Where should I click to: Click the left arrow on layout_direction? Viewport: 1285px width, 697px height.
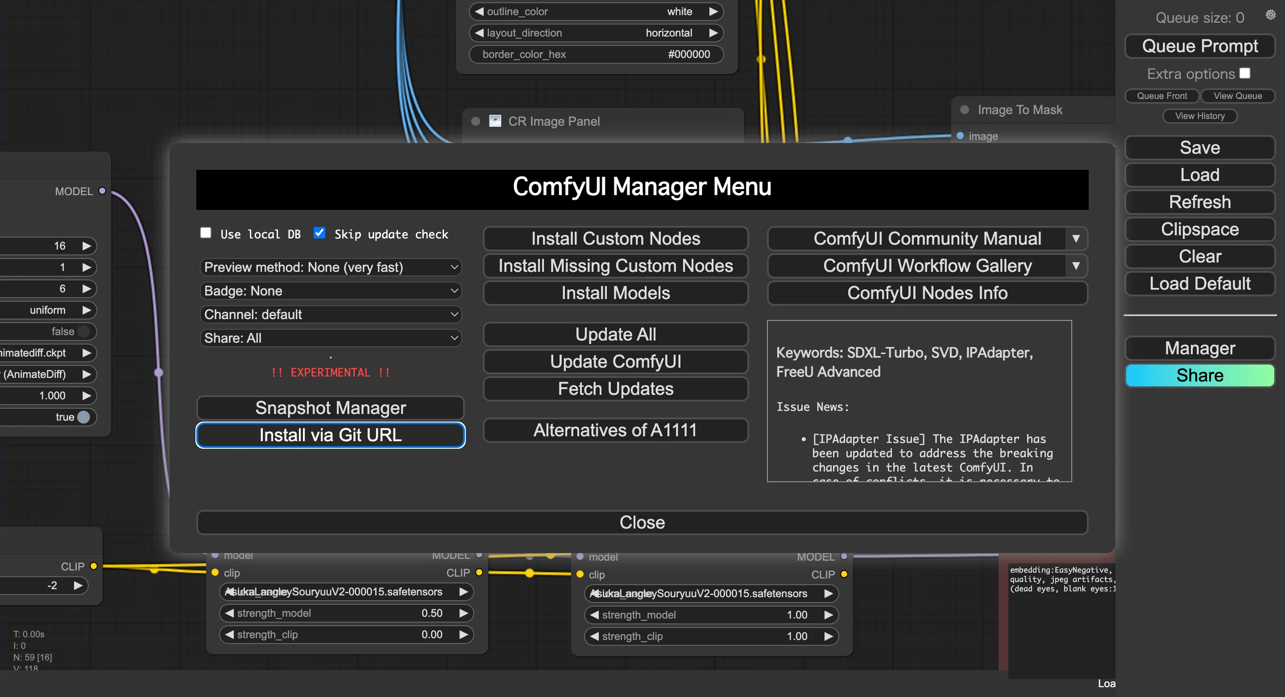coord(479,33)
